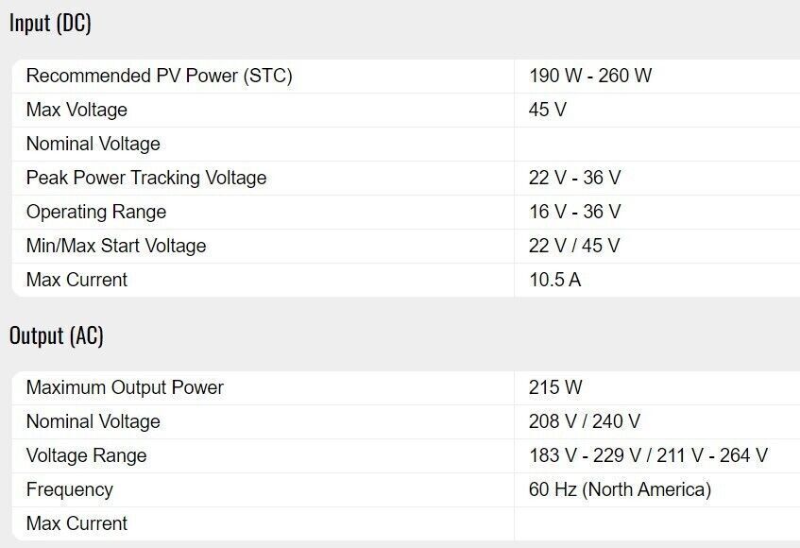Click the Frequency row label

(69, 490)
